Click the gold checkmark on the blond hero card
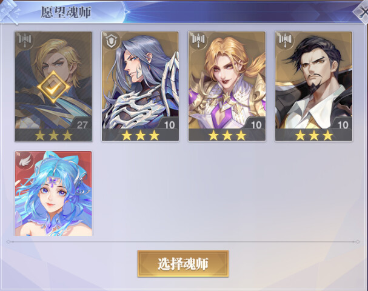Screen dimensions: 368x291 tap(53, 87)
